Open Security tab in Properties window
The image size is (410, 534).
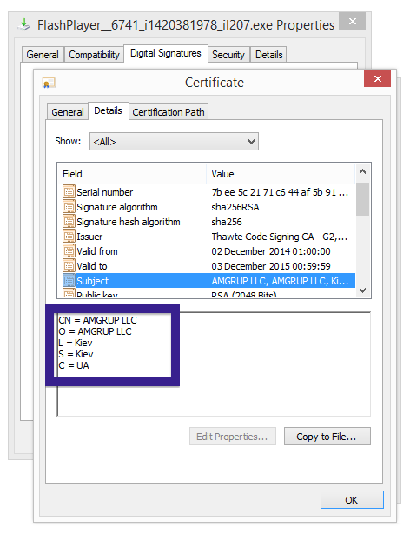click(x=228, y=55)
